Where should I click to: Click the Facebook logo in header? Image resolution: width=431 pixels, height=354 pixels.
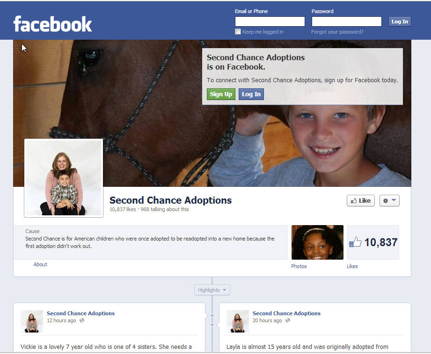point(52,24)
